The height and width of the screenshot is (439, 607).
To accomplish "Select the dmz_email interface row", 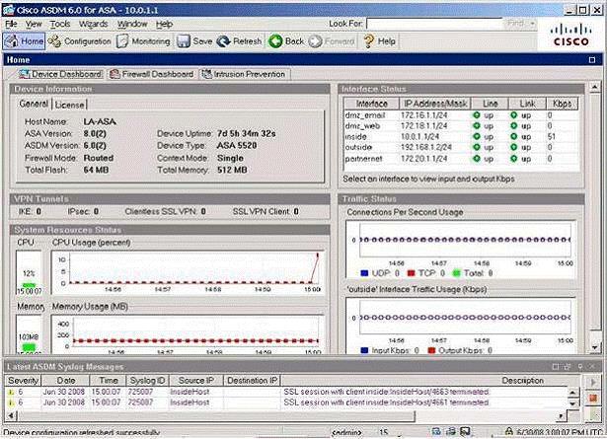I will tap(461, 115).
